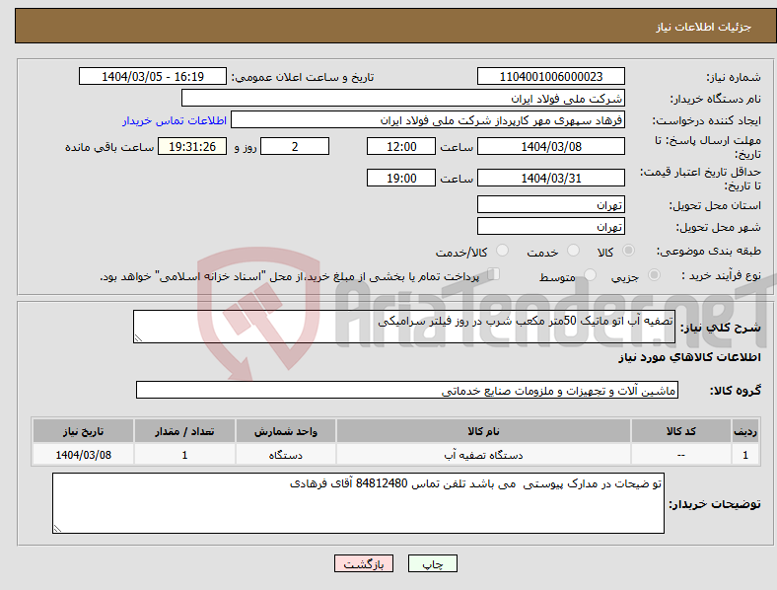
Task: Click the price validity date 1404/03/31 field
Action: click(550, 178)
